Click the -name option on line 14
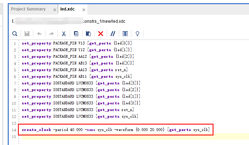 (90, 130)
